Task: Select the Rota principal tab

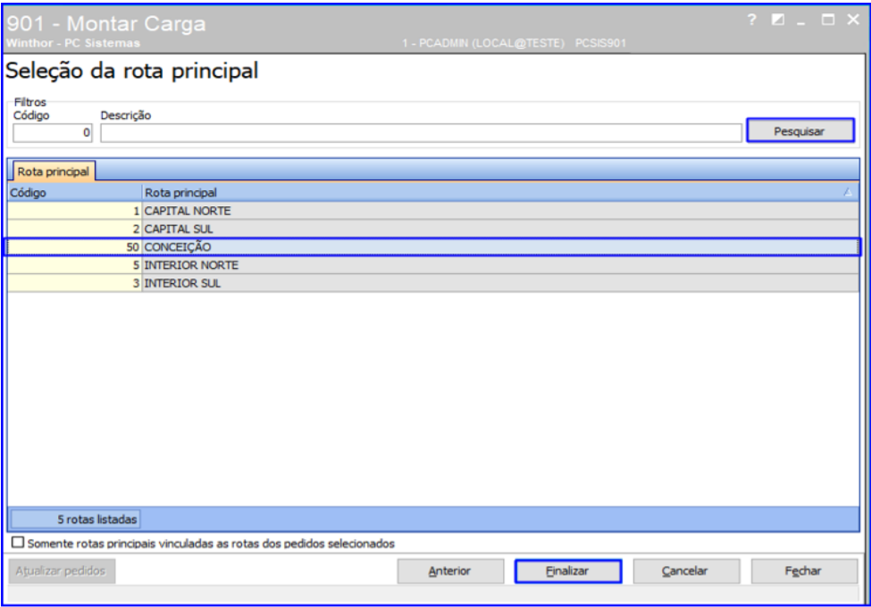Action: 54,171
